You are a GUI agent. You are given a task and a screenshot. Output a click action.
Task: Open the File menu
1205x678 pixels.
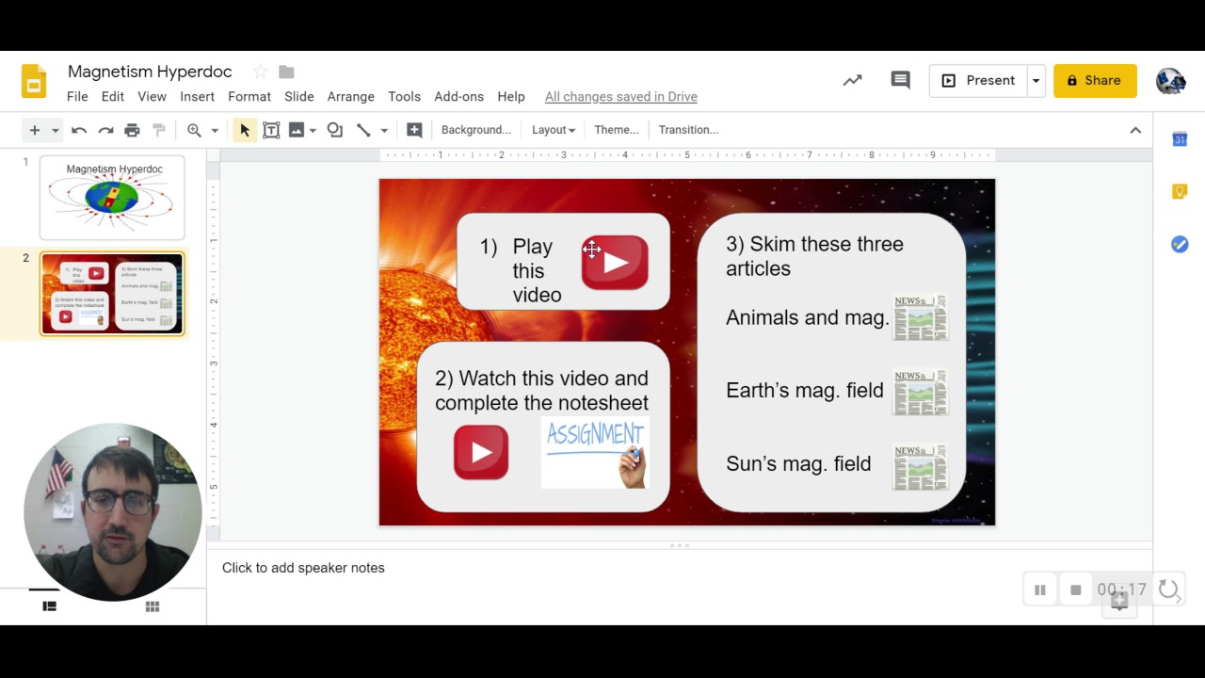pos(77,96)
